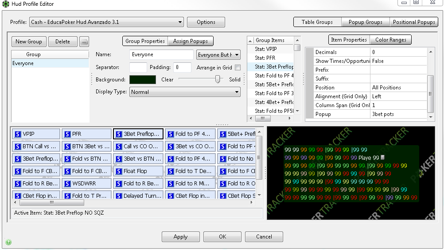Click the Apply button
444x250 pixels.
(x=181, y=237)
